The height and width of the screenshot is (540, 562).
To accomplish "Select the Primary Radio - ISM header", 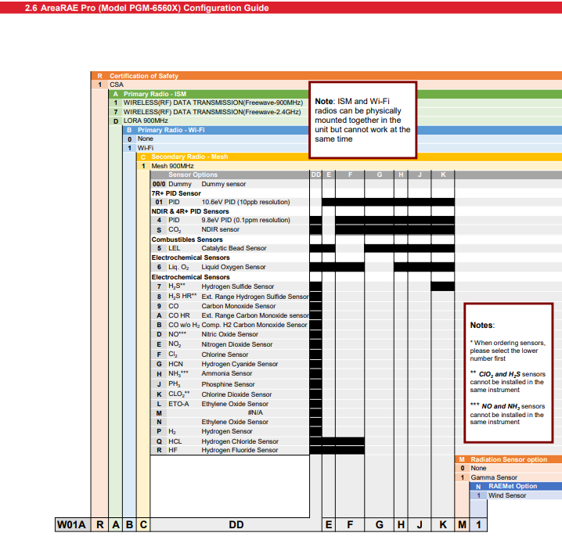I will pyautogui.click(x=155, y=94).
